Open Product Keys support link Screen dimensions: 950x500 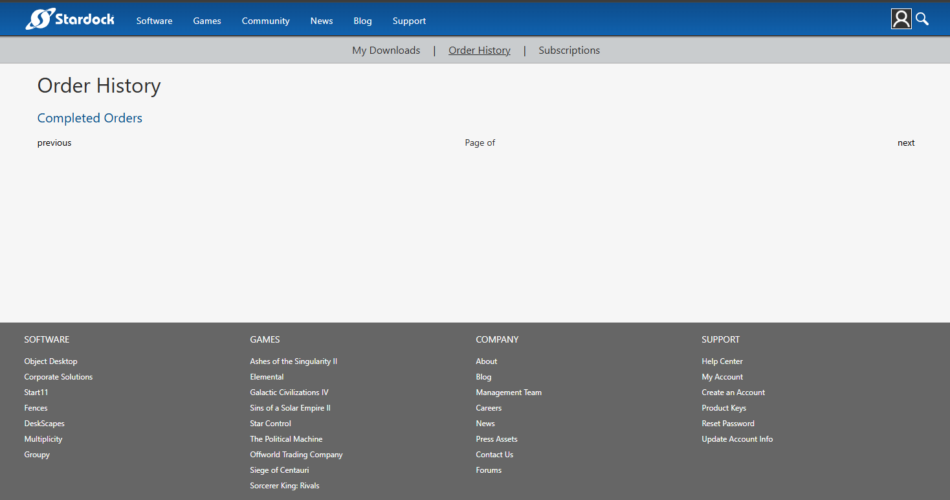click(724, 408)
